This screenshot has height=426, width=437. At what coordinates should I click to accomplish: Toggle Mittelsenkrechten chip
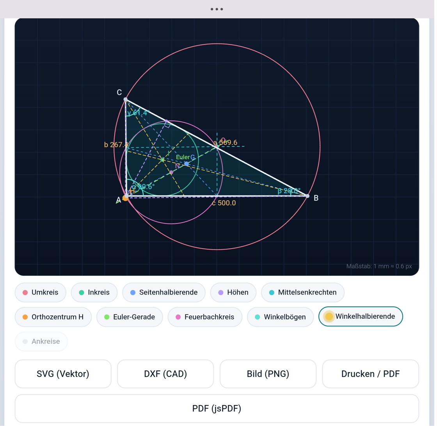pyautogui.click(x=303, y=292)
